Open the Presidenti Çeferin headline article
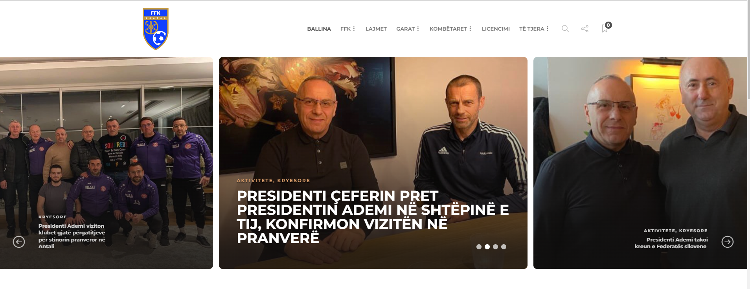This screenshot has width=750, height=289. pos(373,217)
